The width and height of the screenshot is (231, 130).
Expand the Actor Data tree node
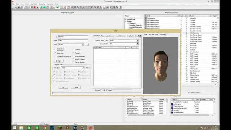126,19
